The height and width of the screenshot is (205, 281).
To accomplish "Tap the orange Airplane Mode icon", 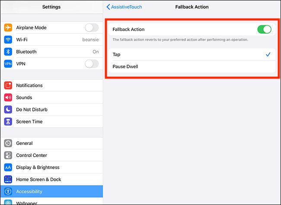I will click(8, 28).
